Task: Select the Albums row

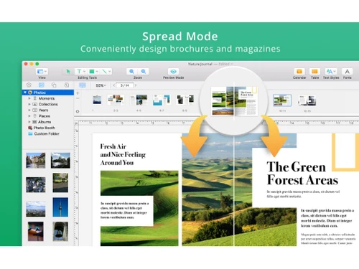Action: 48,122
